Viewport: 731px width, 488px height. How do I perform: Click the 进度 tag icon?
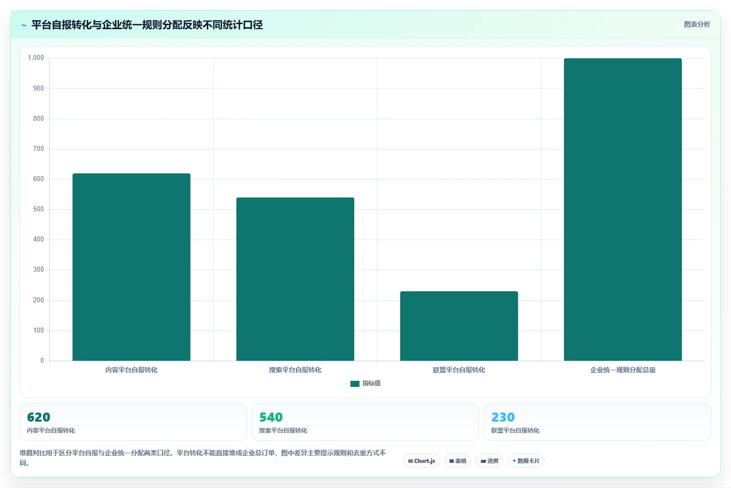pos(483,461)
